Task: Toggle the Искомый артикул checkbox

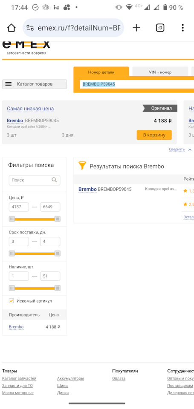Action: pyautogui.click(x=12, y=301)
